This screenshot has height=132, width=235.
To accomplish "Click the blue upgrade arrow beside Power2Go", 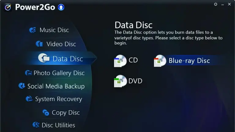I will coord(61,7).
